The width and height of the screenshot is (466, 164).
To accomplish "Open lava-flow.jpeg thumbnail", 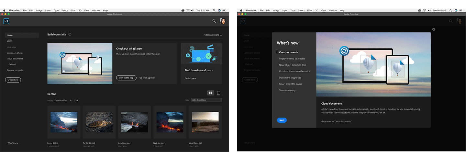I will 135,122.
